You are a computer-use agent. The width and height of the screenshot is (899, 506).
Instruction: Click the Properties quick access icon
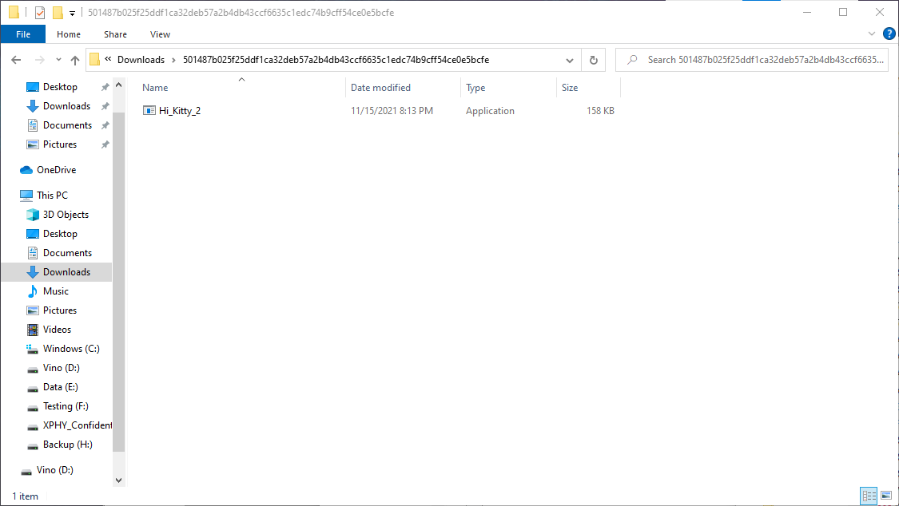coord(39,13)
